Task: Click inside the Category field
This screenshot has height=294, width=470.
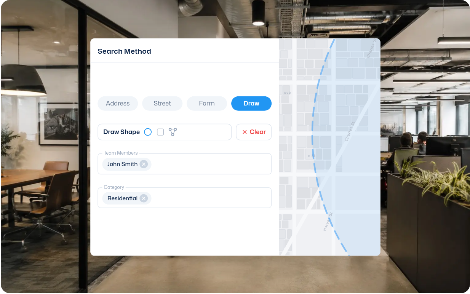Action: click(x=185, y=198)
